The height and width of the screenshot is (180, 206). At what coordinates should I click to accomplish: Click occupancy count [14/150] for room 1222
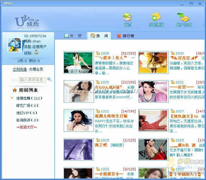[129, 111]
